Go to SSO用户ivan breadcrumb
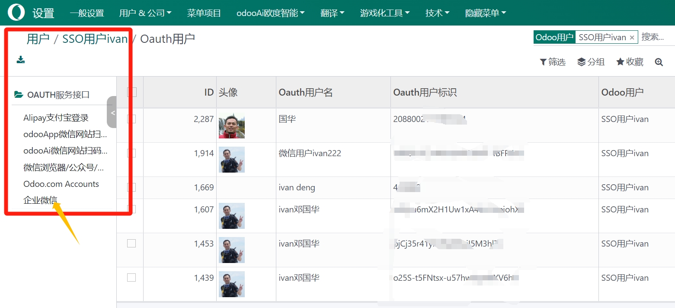Screen dimensions: 675x308 point(95,39)
